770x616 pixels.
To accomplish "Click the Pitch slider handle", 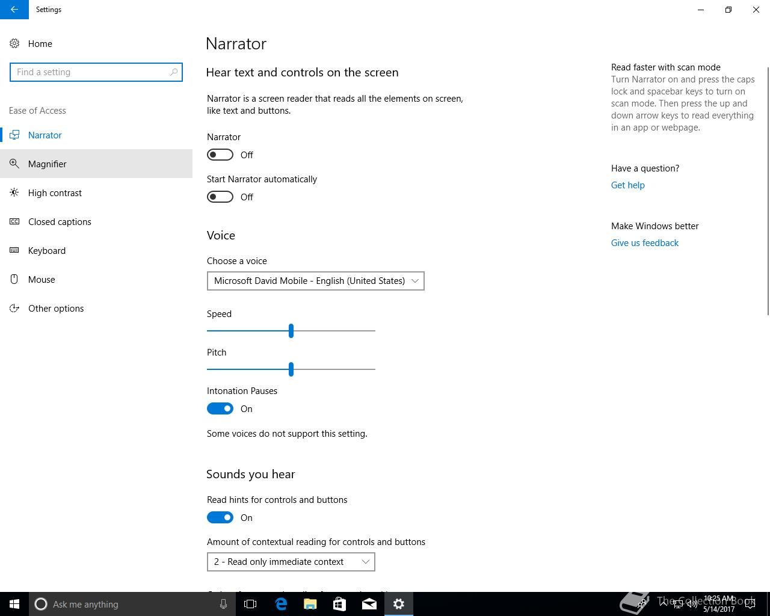I will coord(291,369).
